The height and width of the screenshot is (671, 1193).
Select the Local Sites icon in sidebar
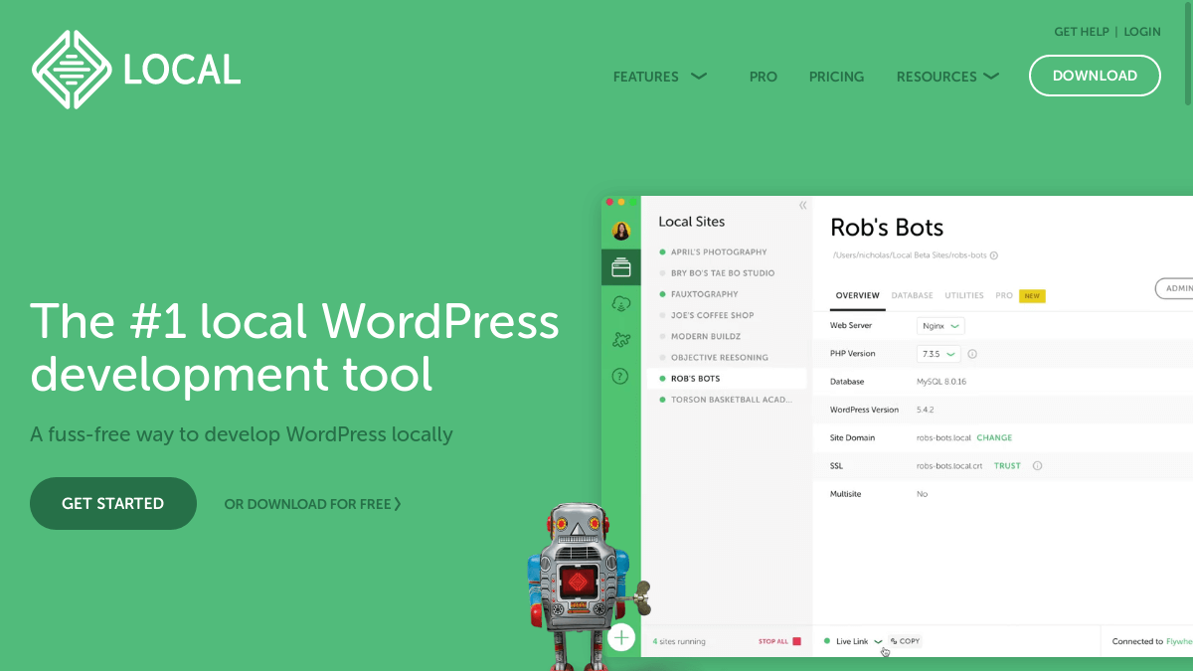(x=621, y=267)
